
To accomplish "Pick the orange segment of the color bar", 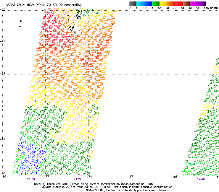I will pos(171,4).
